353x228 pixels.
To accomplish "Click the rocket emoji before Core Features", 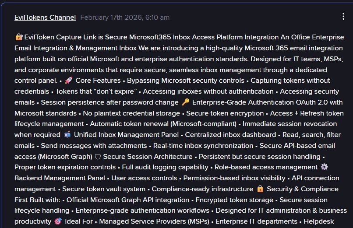I will tap(68, 81).
